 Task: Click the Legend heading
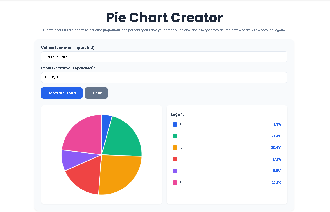[x=178, y=114]
